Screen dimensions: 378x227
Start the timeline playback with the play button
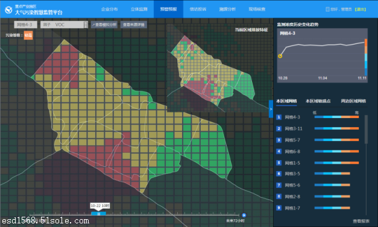tap(244, 215)
